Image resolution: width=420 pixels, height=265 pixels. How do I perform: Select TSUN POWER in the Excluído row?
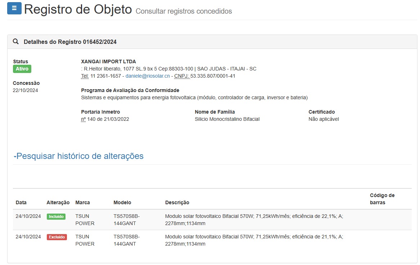(85, 241)
